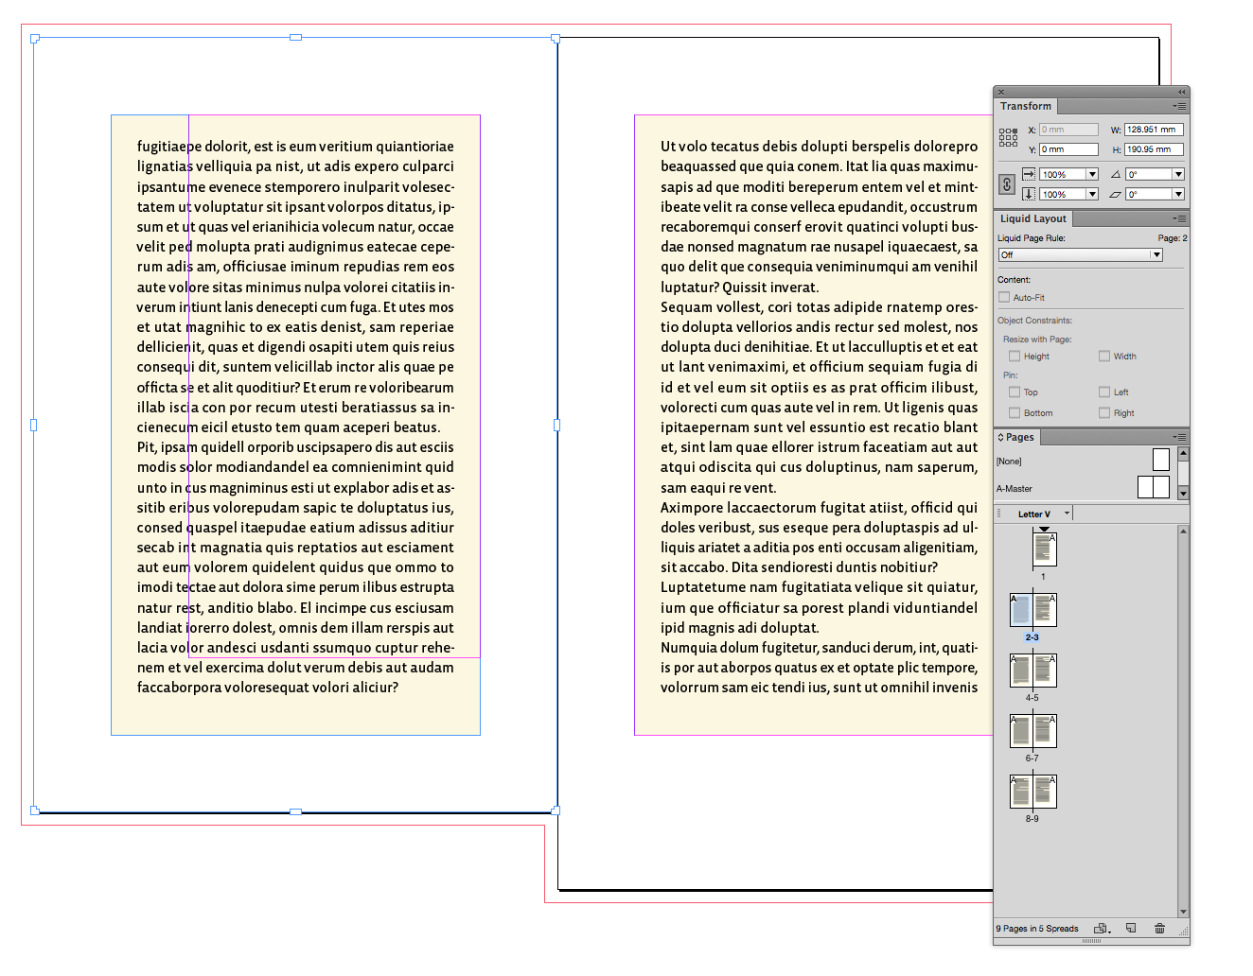Click the Y position input field

[x=1068, y=149]
